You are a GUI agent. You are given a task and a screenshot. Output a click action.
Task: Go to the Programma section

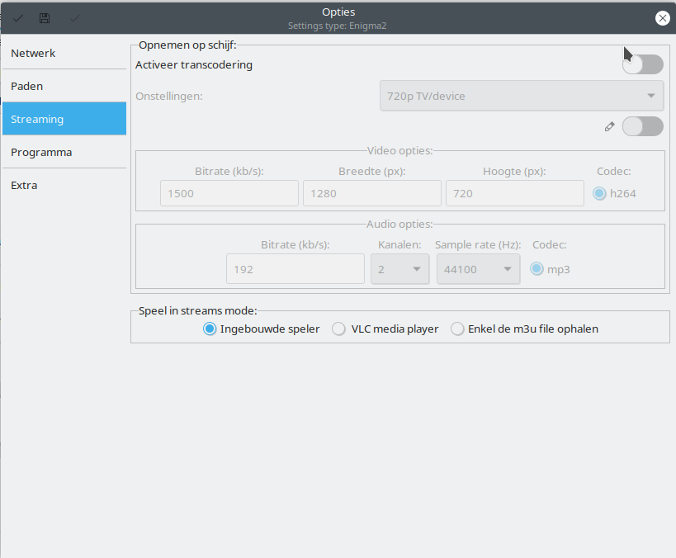click(x=64, y=152)
